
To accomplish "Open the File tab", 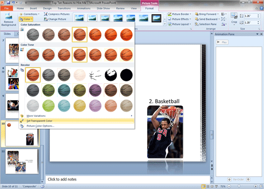I will (x=7, y=8).
